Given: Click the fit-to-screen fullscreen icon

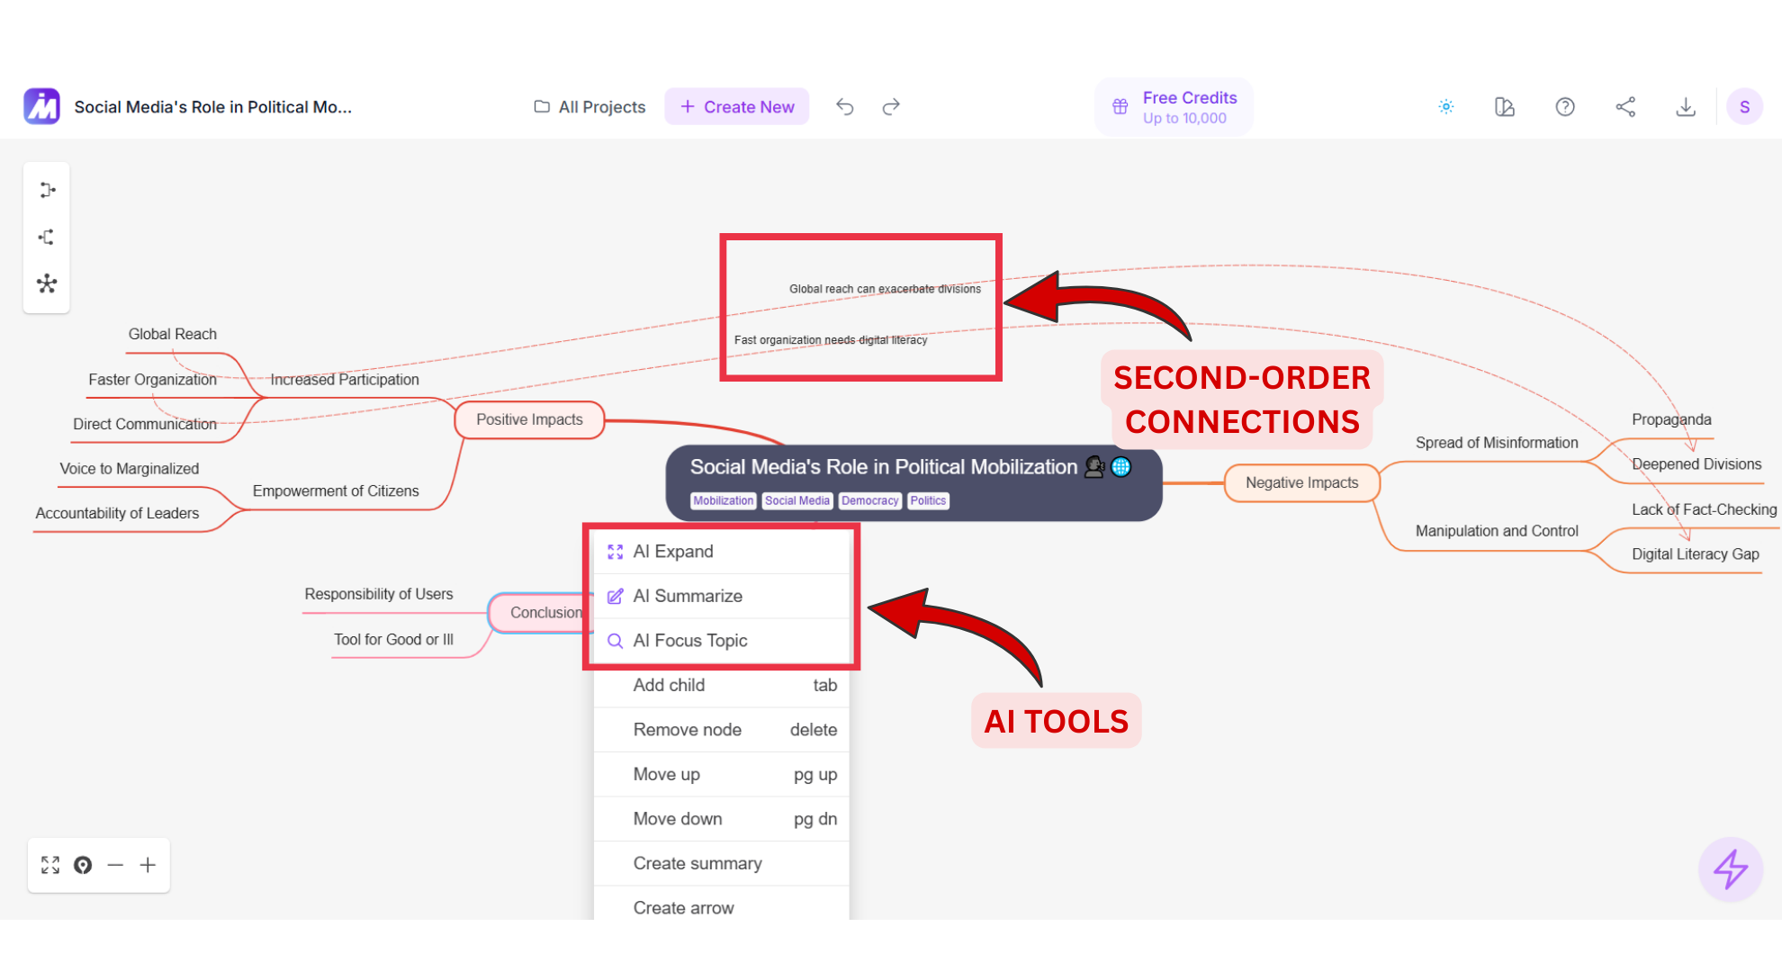Looking at the screenshot, I should coord(50,865).
